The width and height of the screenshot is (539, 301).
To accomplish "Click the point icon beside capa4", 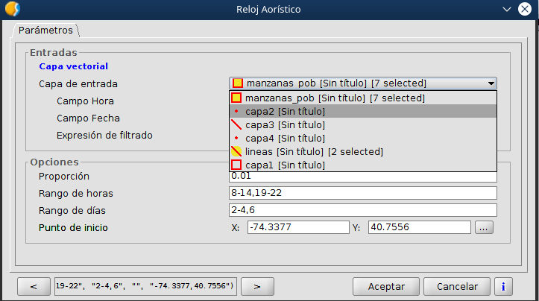I will coord(236,138).
